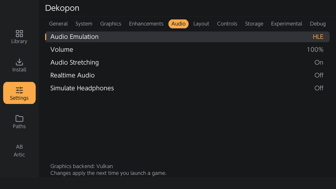Change Audio Emulation HLE option
The image size is (336, 189).
[x=318, y=37]
